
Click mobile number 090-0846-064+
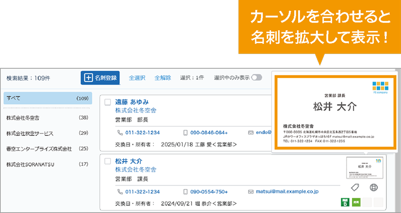click(209, 132)
